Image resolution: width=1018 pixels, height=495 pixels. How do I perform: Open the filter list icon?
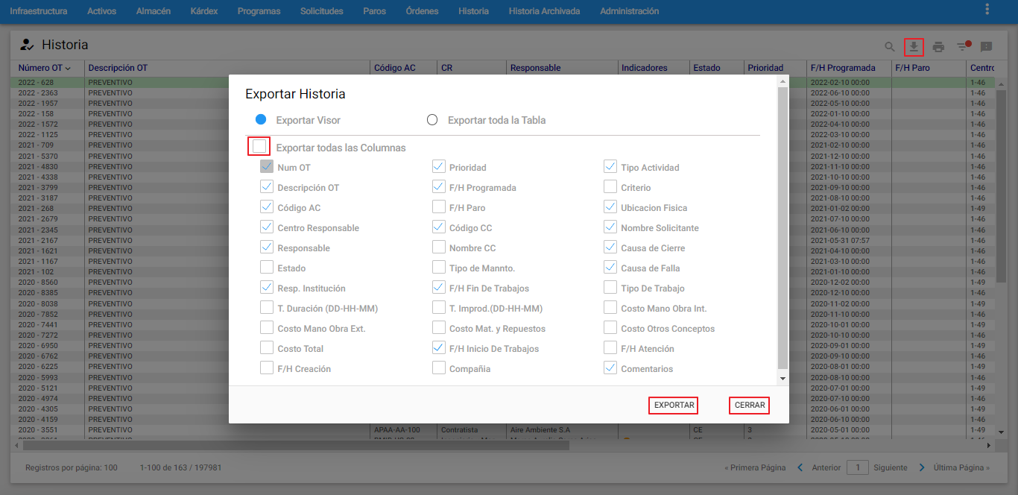963,46
